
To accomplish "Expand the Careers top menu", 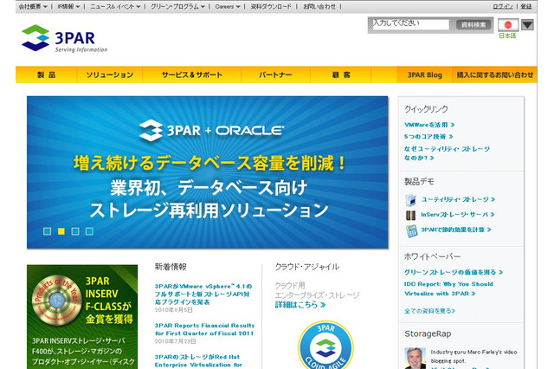I will click(228, 6).
